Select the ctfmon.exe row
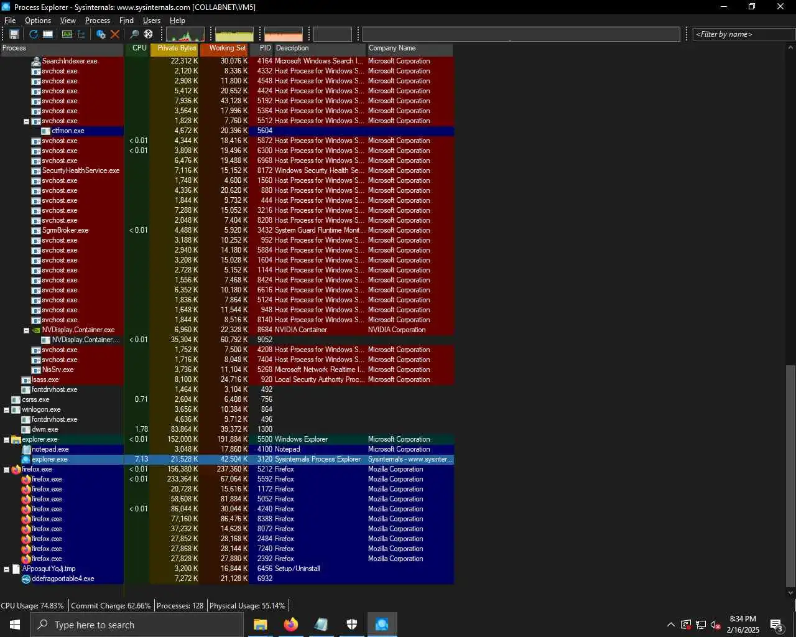Viewport: 796px width, 637px height. click(x=227, y=131)
